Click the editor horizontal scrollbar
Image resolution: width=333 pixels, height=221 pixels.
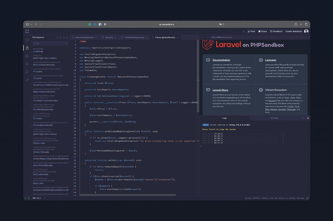[127, 195]
